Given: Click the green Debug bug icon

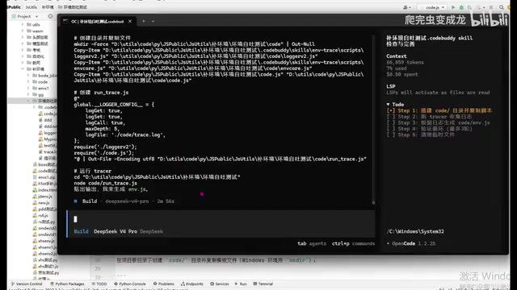Looking at the screenshot, I should (461, 7).
